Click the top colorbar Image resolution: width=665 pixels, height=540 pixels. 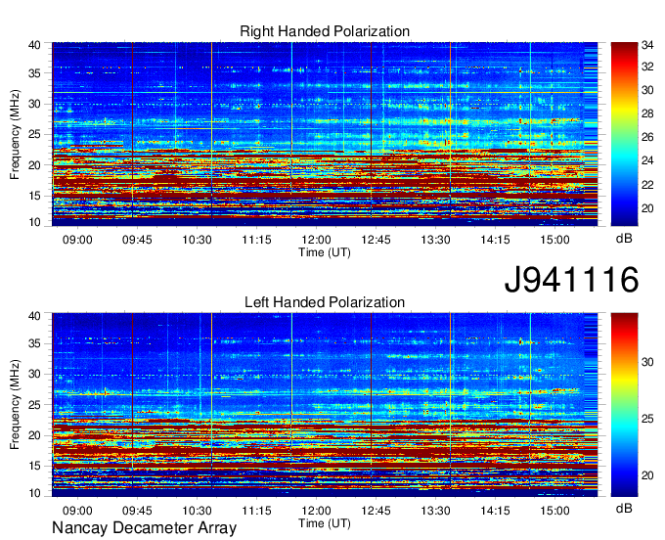624,134
